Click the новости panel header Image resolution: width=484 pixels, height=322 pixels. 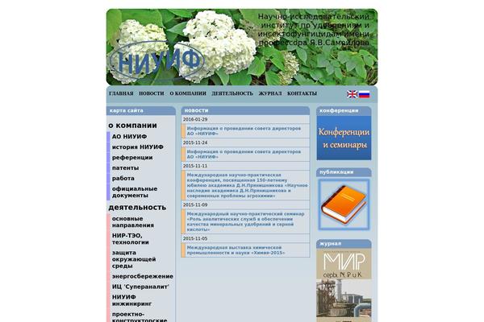click(245, 110)
